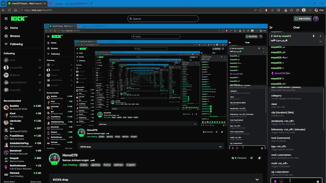
Task: Open the hamburger menu beside the main KICK logo
Action: (x=6, y=19)
